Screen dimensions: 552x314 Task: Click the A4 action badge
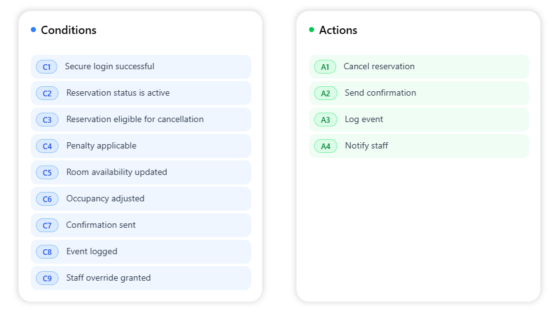pos(325,146)
